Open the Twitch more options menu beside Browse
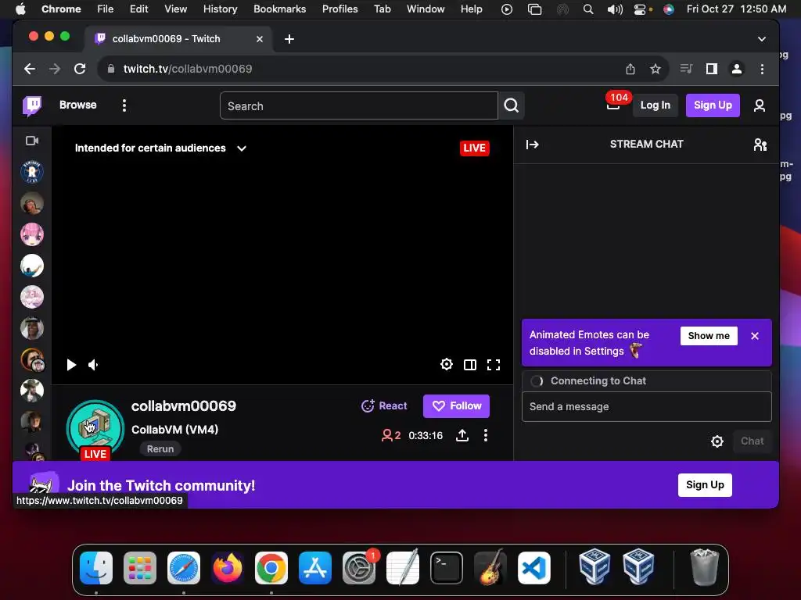Image resolution: width=801 pixels, height=600 pixels. tap(124, 105)
